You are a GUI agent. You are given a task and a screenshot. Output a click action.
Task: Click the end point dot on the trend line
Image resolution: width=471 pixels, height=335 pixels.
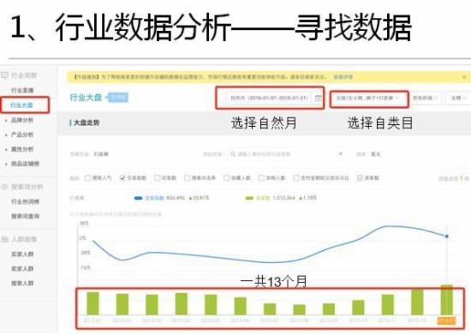point(447,236)
